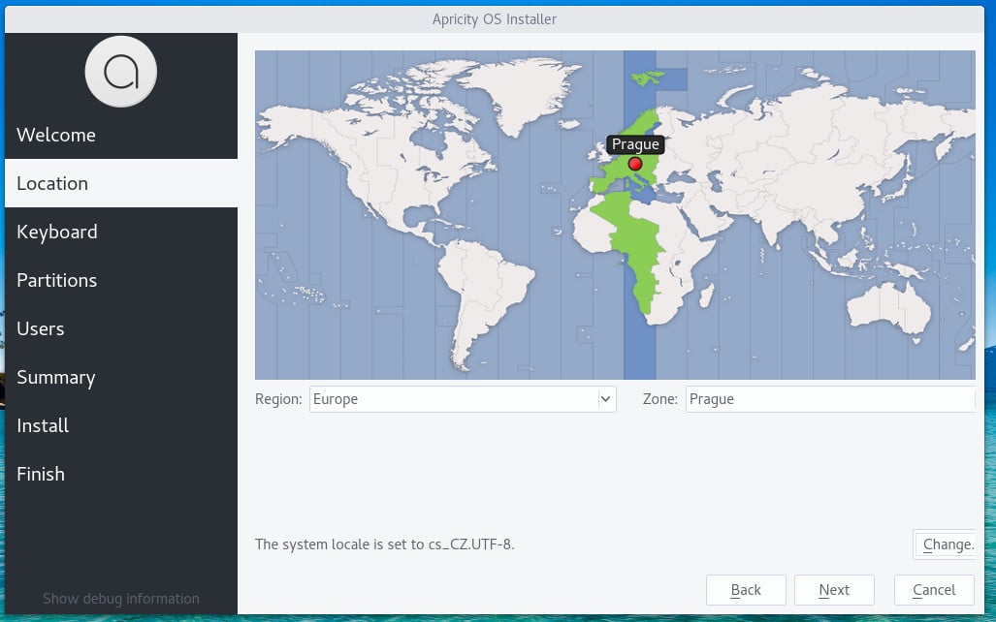Image resolution: width=996 pixels, height=622 pixels.
Task: Click the red Prague location marker
Action: click(634, 164)
